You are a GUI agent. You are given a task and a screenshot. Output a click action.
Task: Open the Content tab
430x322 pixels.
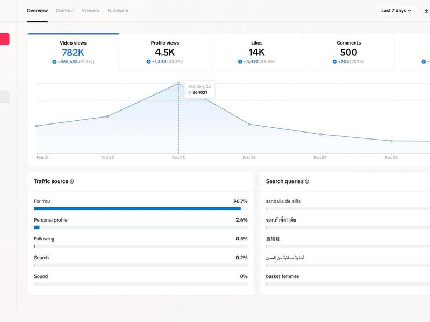click(x=64, y=11)
